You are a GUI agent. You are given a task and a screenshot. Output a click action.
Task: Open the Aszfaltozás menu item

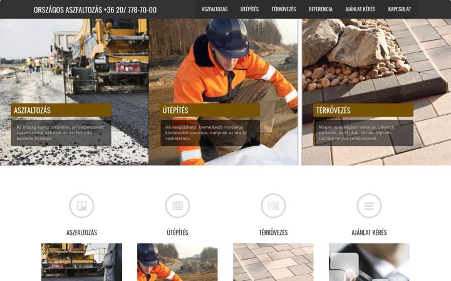[x=215, y=9]
